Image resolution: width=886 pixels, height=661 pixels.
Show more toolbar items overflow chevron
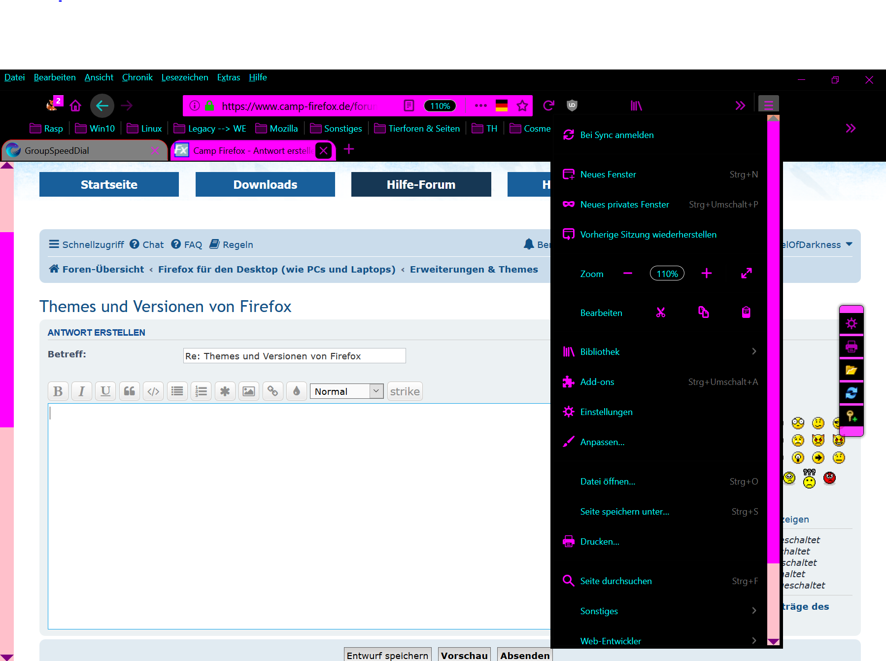pos(740,105)
